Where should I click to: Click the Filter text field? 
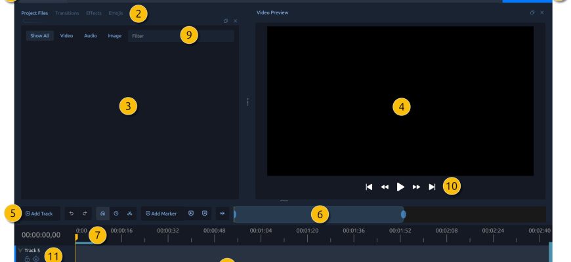coord(181,36)
